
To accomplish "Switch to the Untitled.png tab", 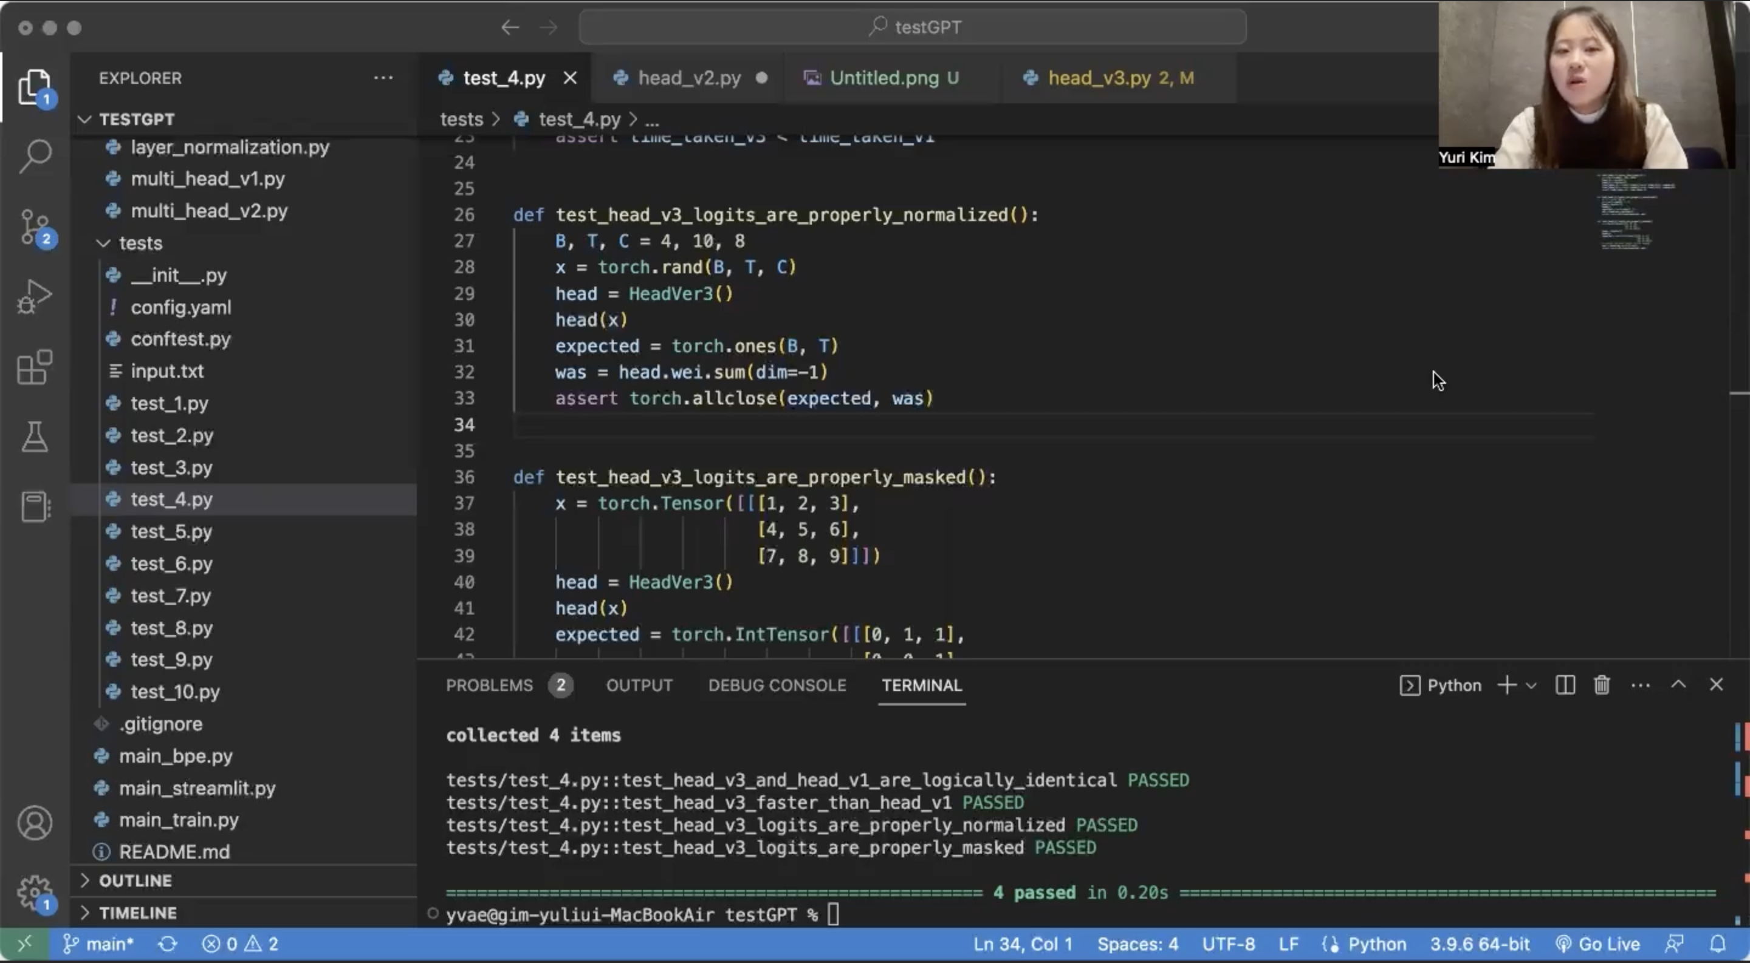I will [893, 78].
